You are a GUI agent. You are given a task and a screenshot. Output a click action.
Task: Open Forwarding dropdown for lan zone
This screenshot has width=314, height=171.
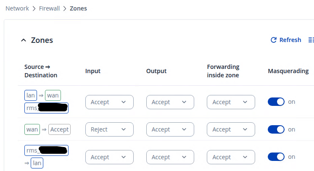(x=231, y=102)
